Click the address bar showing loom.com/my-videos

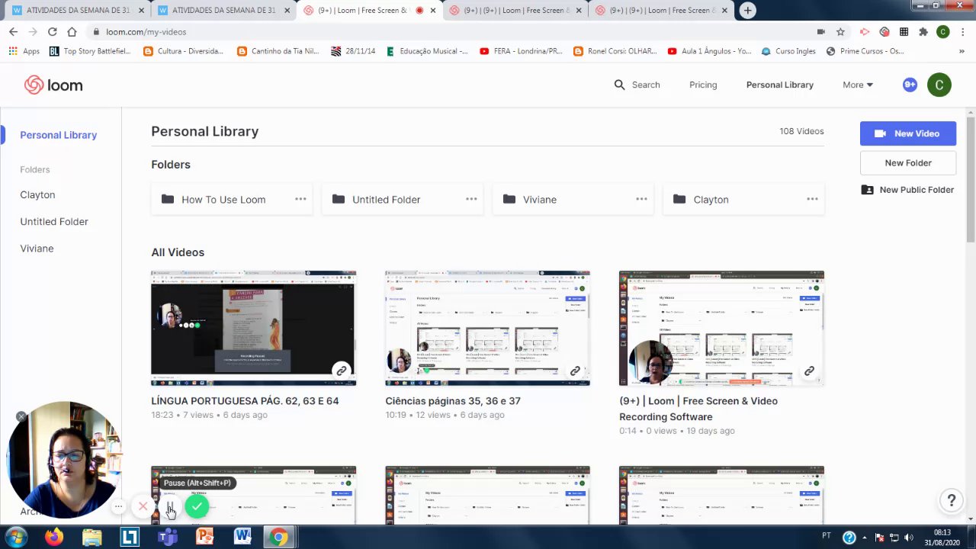(450, 32)
